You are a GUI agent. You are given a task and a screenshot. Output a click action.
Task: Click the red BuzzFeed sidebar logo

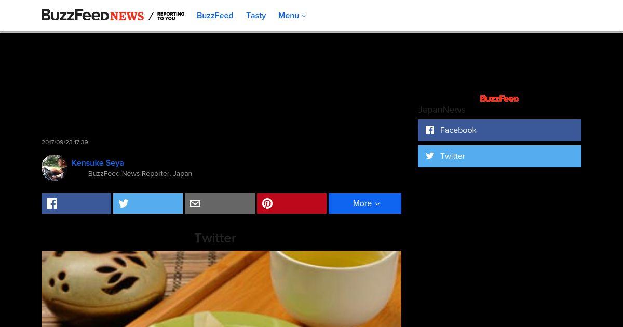pyautogui.click(x=499, y=98)
